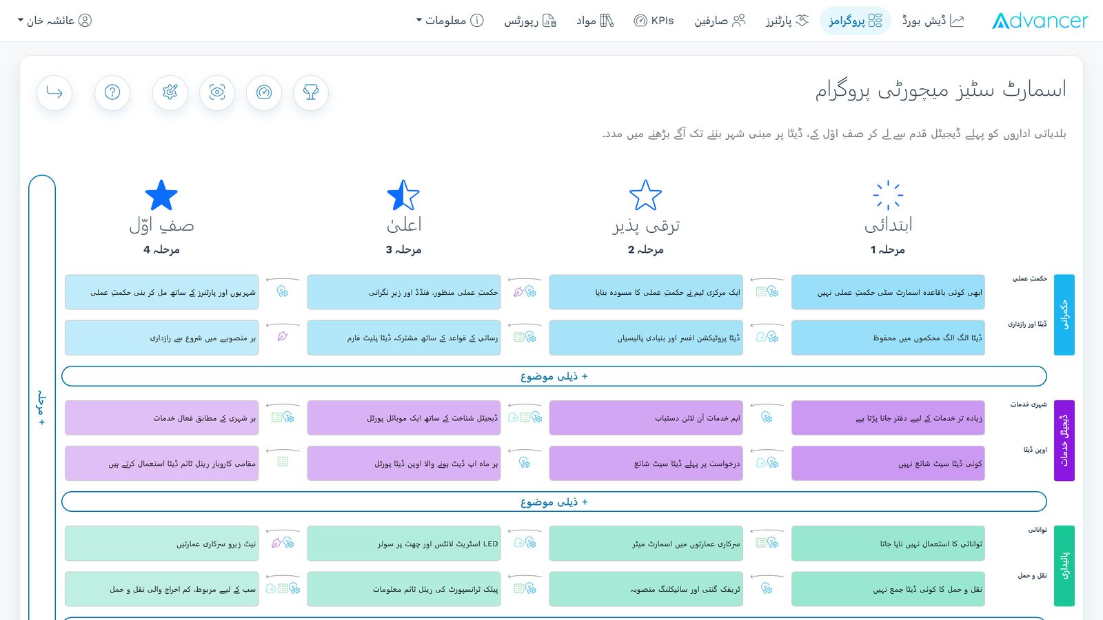Click the gear-with-pencil edit settings icon
This screenshot has width=1103, height=620.
point(170,92)
